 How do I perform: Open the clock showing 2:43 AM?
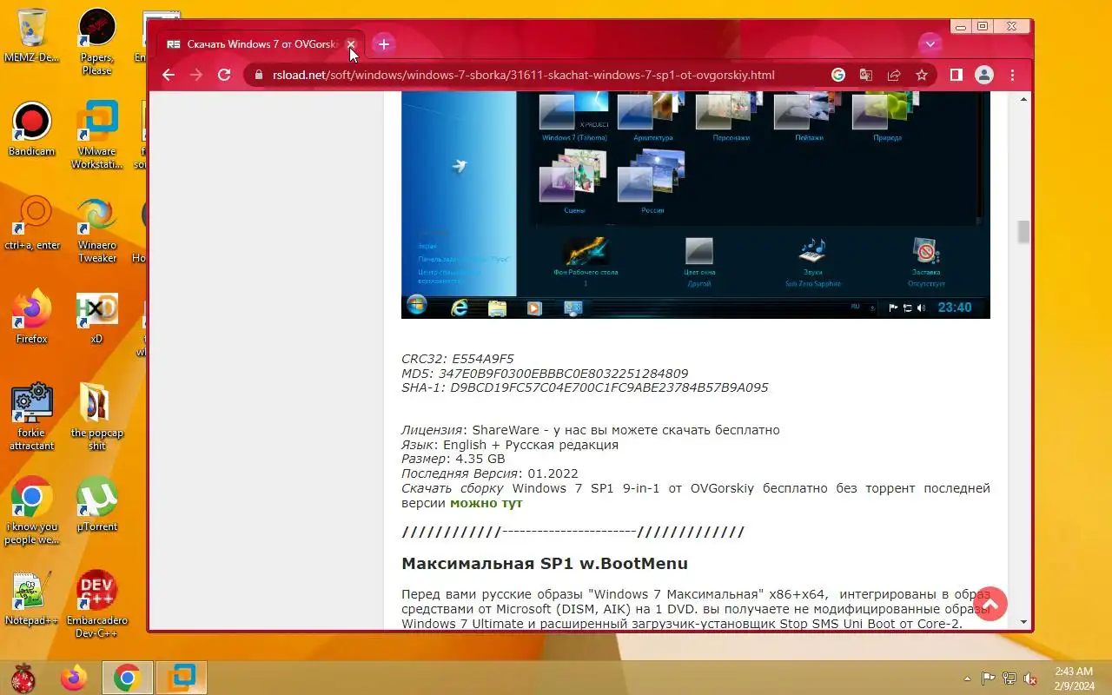(1074, 678)
